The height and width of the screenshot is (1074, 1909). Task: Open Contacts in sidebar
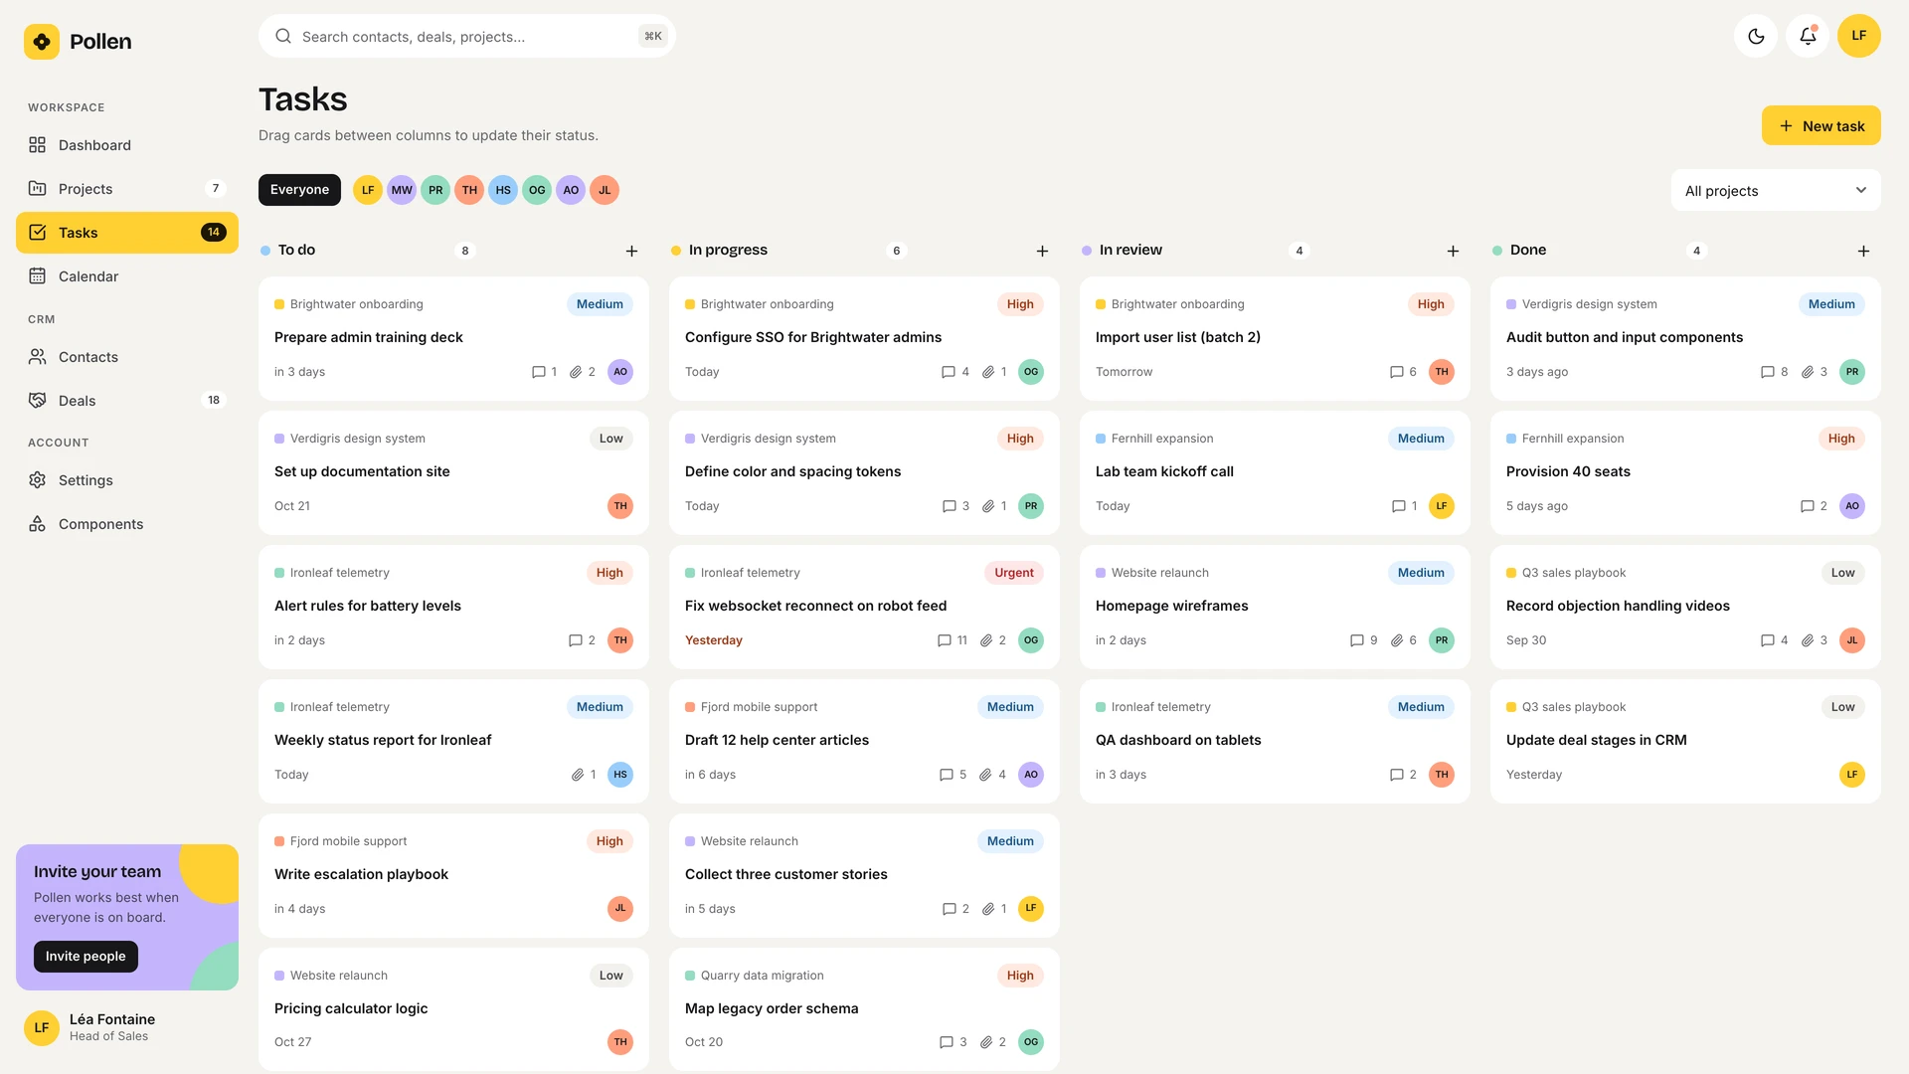pos(127,357)
